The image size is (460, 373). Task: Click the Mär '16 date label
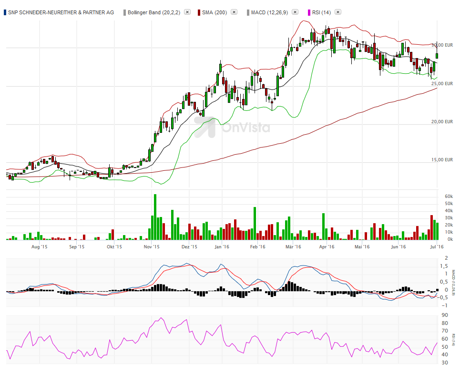click(293, 247)
